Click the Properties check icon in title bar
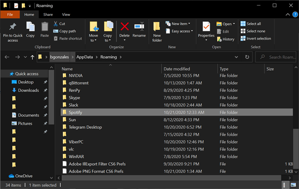 (16, 5)
